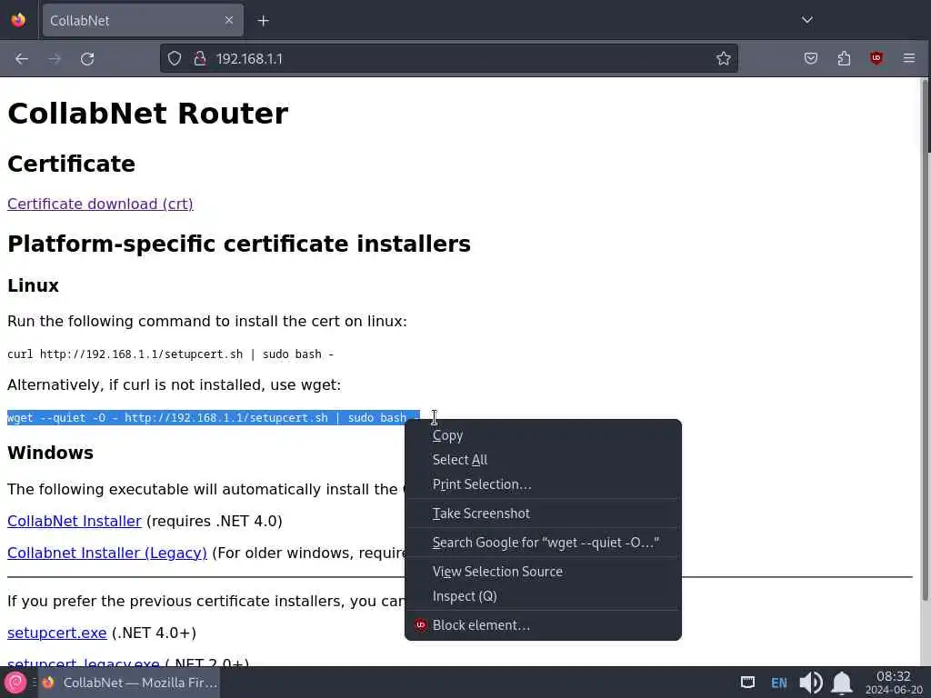This screenshot has width=931, height=698.
Task: Choose Select All in context menu
Action: 543,459
